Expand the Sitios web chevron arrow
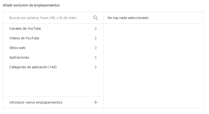 coord(96,48)
